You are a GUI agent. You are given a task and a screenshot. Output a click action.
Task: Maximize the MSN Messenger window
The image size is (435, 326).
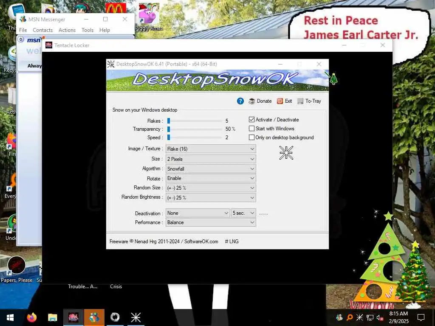(x=105, y=19)
